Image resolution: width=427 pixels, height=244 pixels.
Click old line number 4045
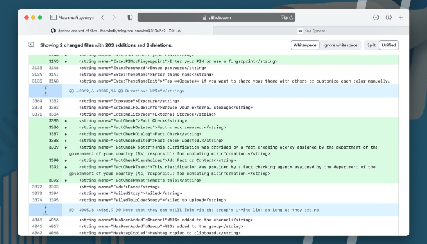[37, 220]
